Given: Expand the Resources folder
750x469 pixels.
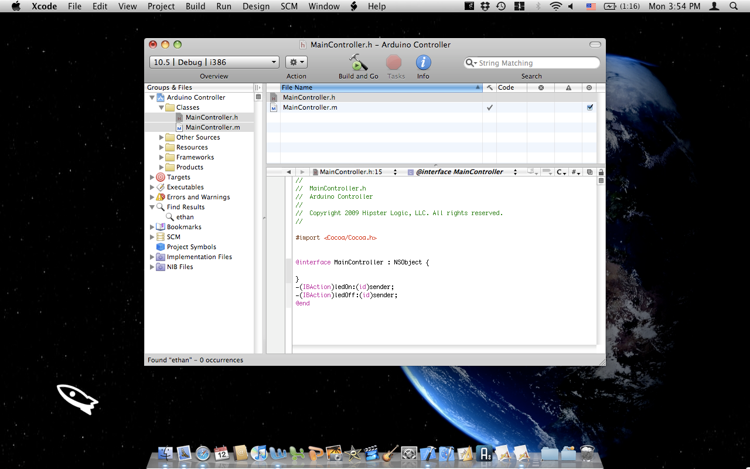Looking at the screenshot, I should pos(162,147).
